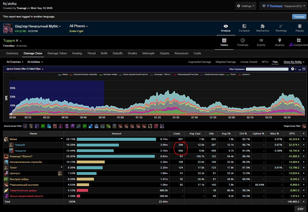Open the Replay film icon

point(300,26)
